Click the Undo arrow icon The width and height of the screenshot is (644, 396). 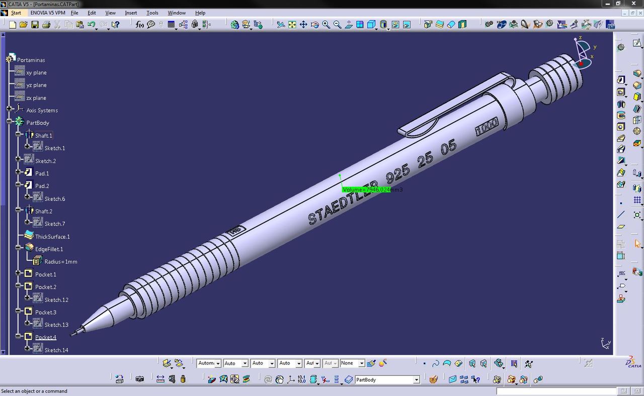point(91,24)
